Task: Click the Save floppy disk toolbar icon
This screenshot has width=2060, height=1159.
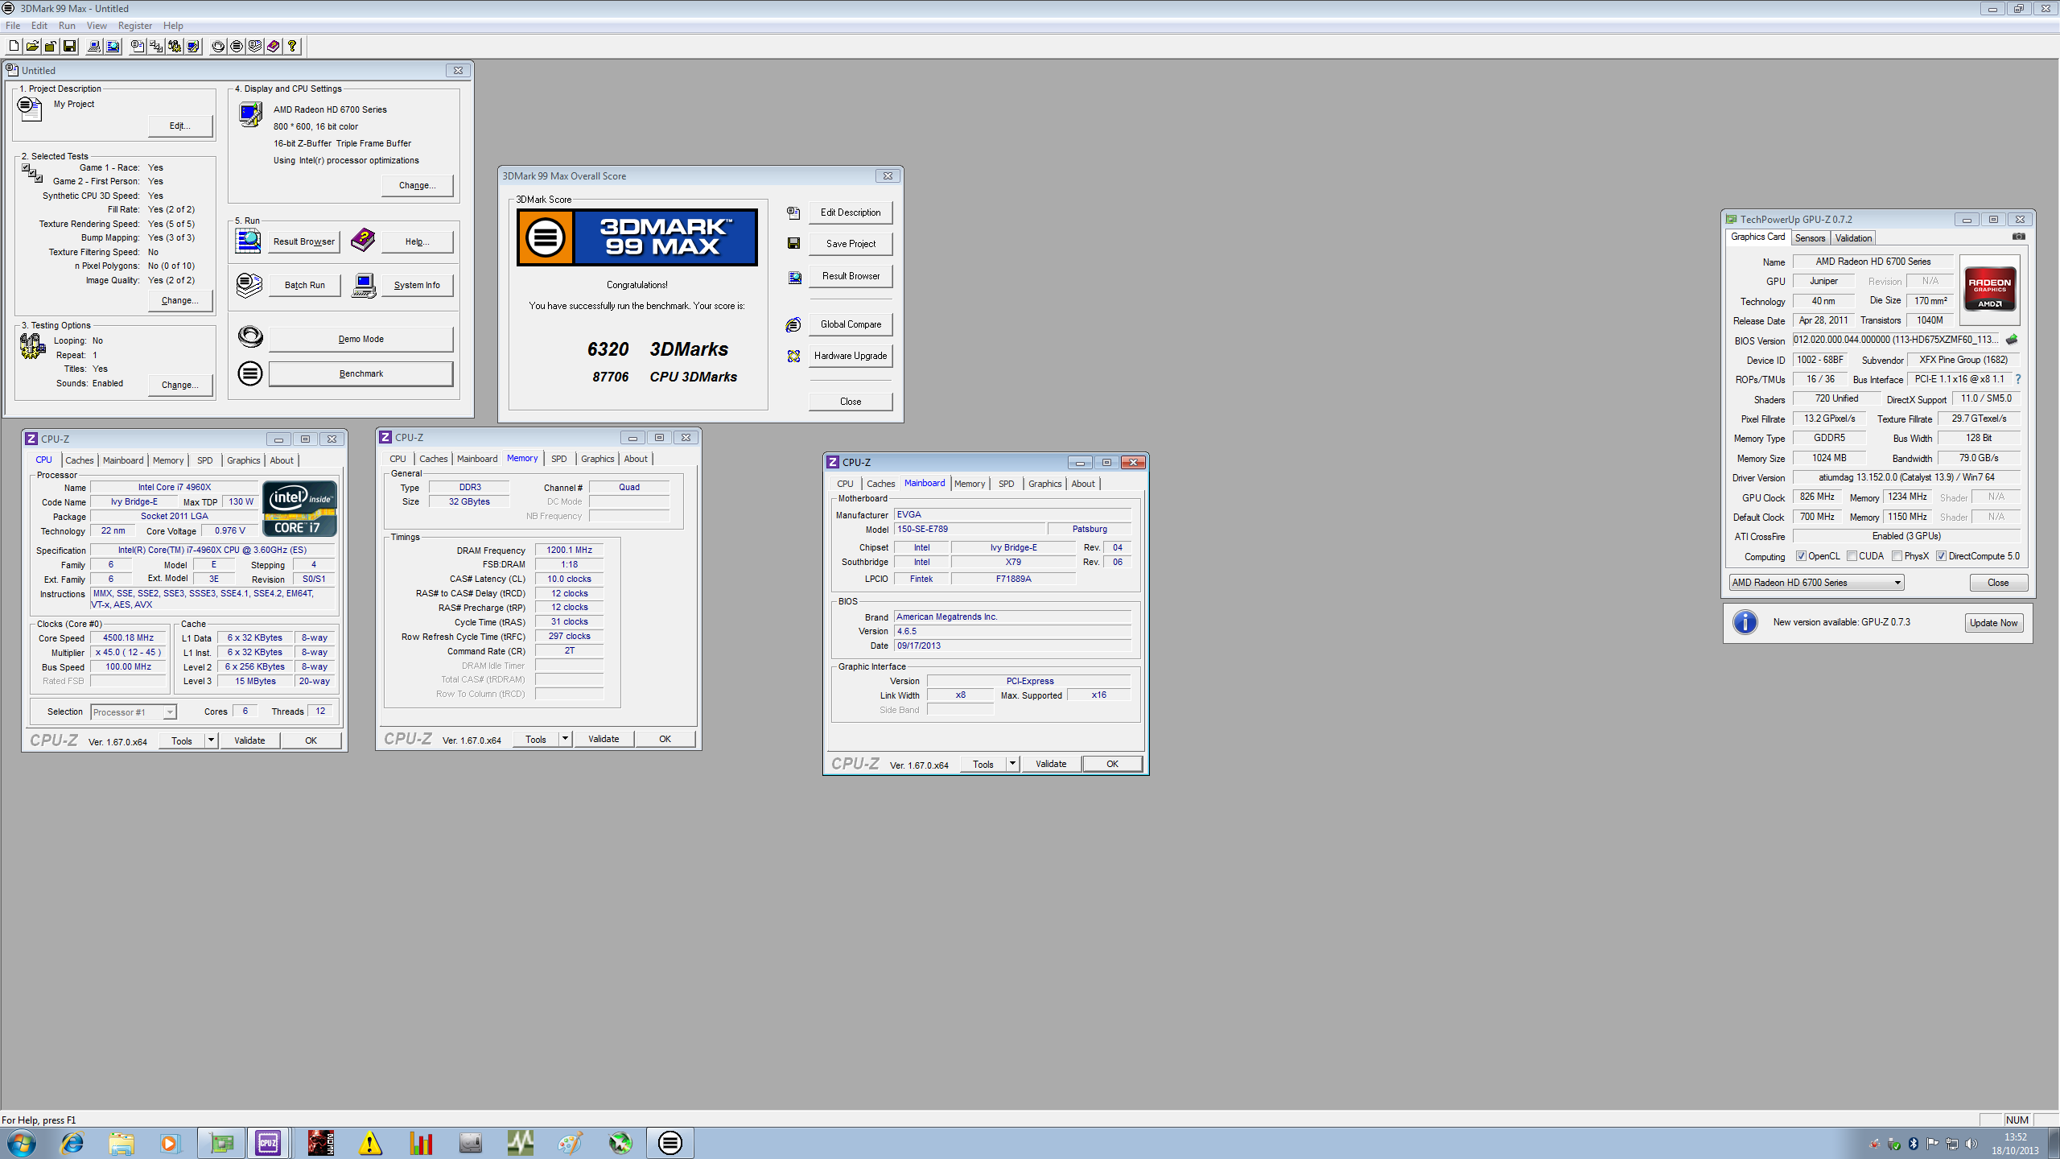Action: point(69,46)
